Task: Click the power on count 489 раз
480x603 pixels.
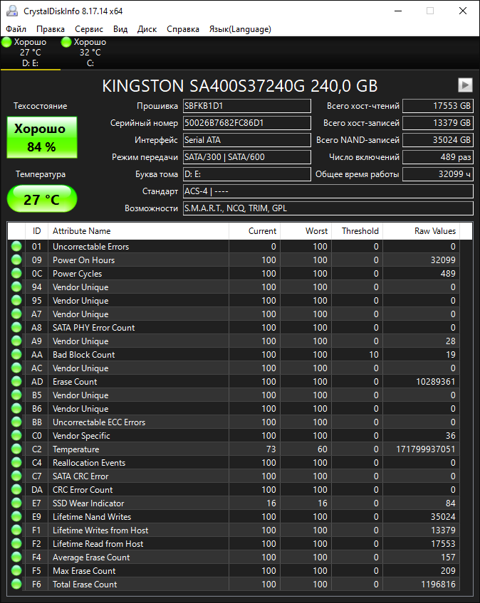Action: (x=438, y=157)
